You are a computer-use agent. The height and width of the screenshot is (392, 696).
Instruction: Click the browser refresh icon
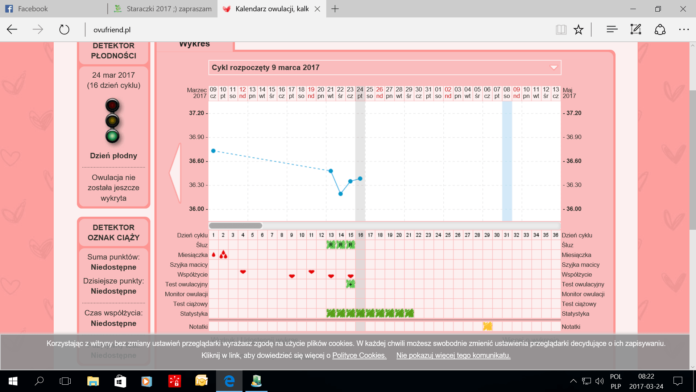64,29
